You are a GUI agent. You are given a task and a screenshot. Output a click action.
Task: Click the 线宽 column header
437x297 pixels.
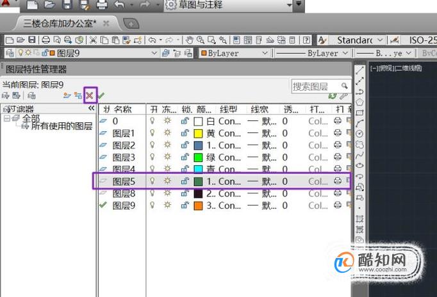pyautogui.click(x=260, y=109)
